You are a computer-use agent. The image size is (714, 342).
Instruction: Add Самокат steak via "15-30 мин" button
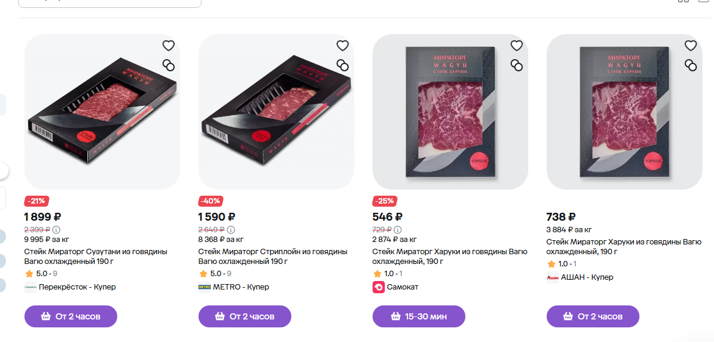pos(419,316)
